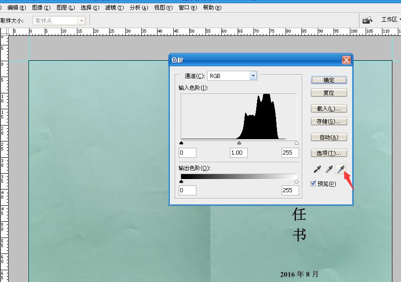Click the 自动 levels button

point(329,137)
